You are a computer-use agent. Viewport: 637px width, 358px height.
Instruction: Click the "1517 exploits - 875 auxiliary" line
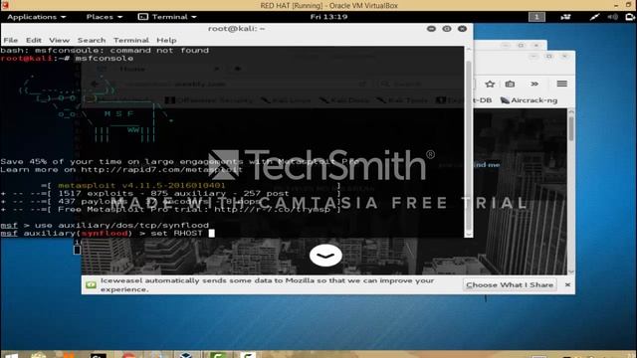click(173, 194)
